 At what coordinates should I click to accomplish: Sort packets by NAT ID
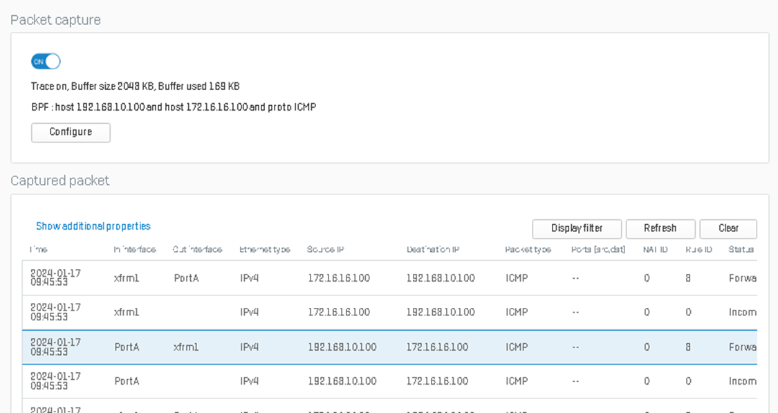tap(654, 250)
